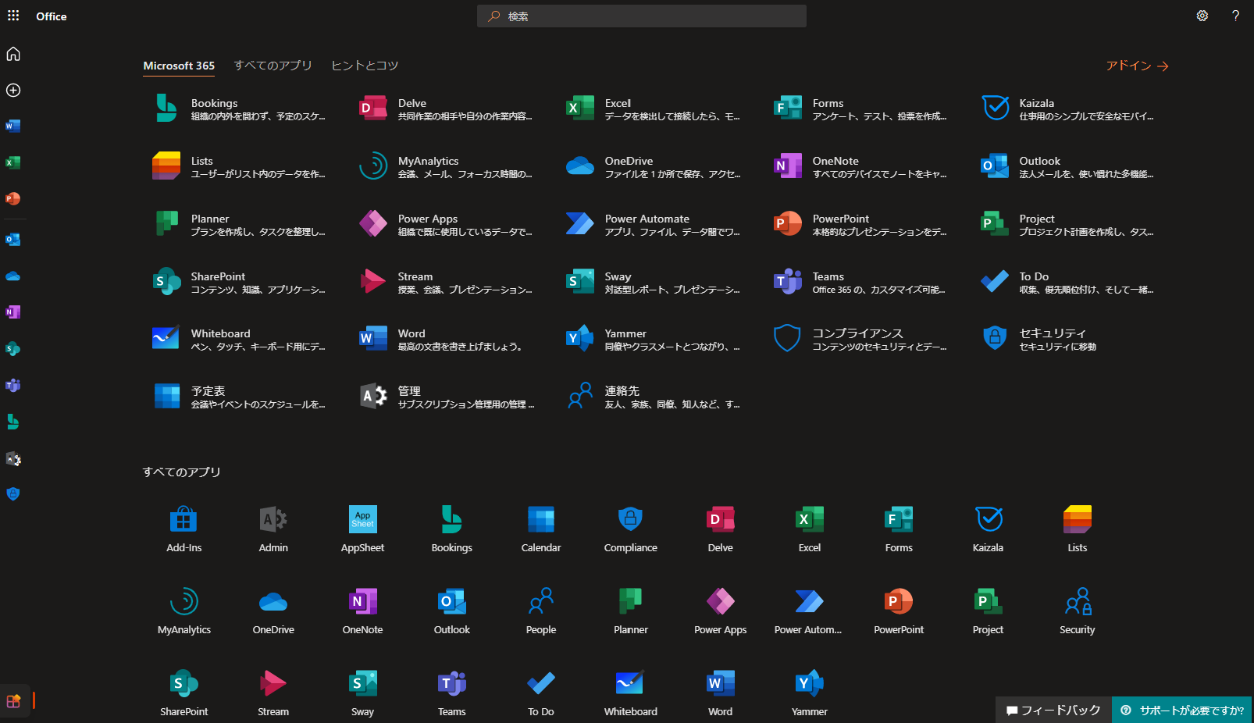The width and height of the screenshot is (1254, 723).
Task: Click サポートが必要ですか? support button
Action: pyautogui.click(x=1182, y=710)
